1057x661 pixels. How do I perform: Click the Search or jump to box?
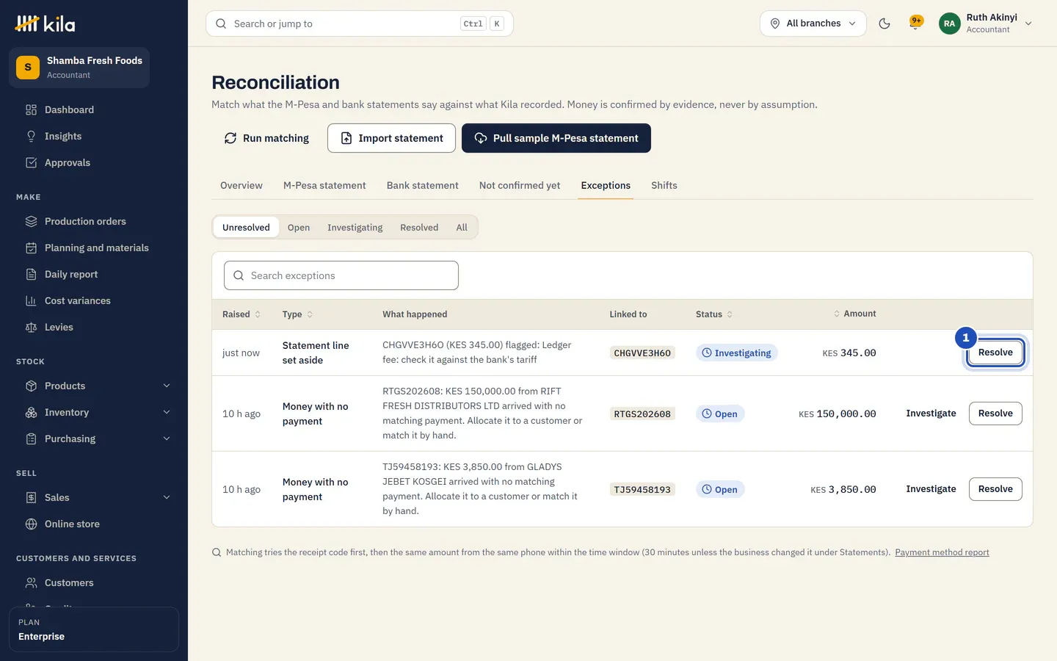tap(360, 24)
